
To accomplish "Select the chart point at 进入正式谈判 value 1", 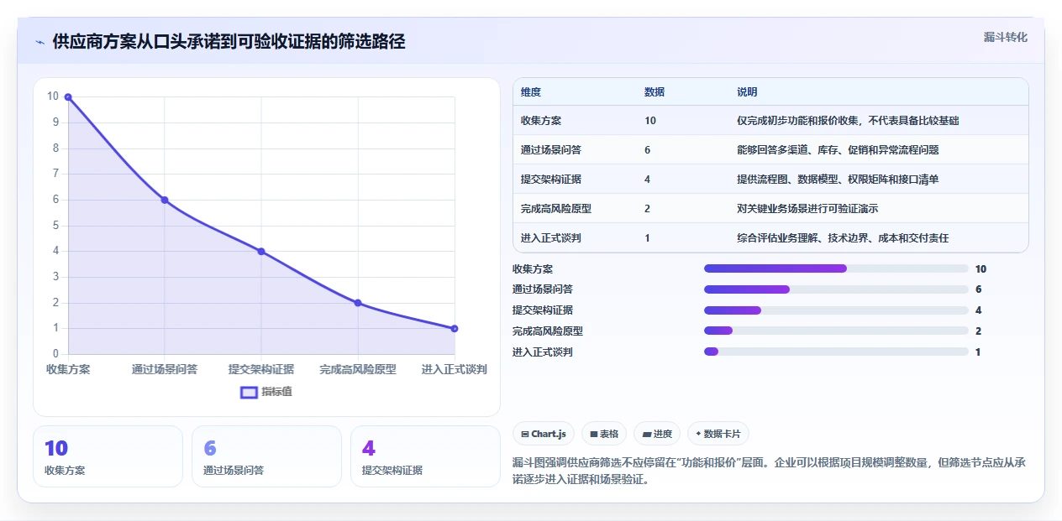I will pyautogui.click(x=455, y=329).
